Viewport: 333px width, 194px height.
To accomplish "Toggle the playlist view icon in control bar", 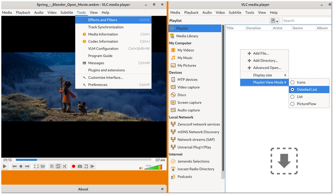I will (x=52, y=166).
